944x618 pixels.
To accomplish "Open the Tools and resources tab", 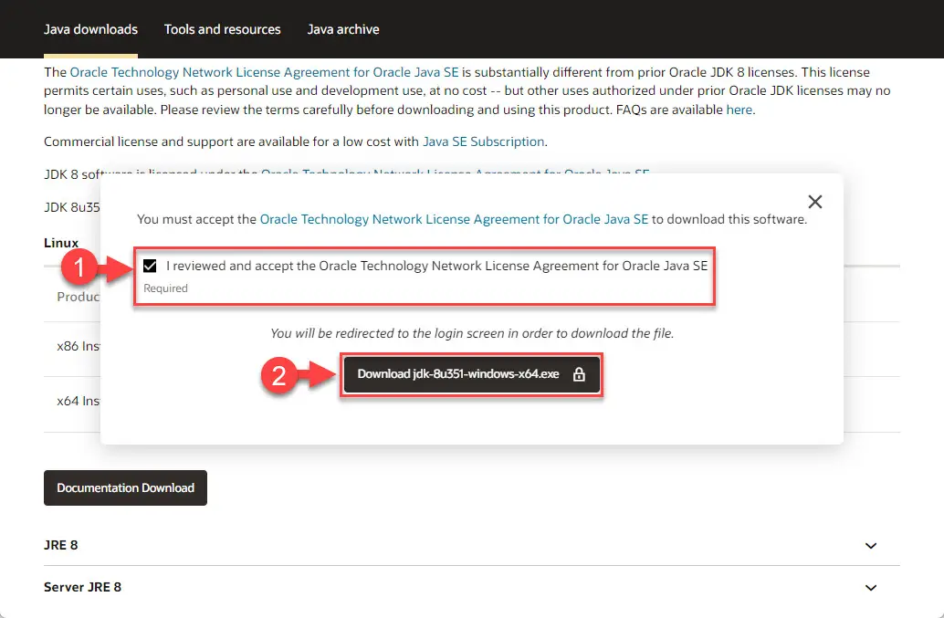I will coord(223,29).
